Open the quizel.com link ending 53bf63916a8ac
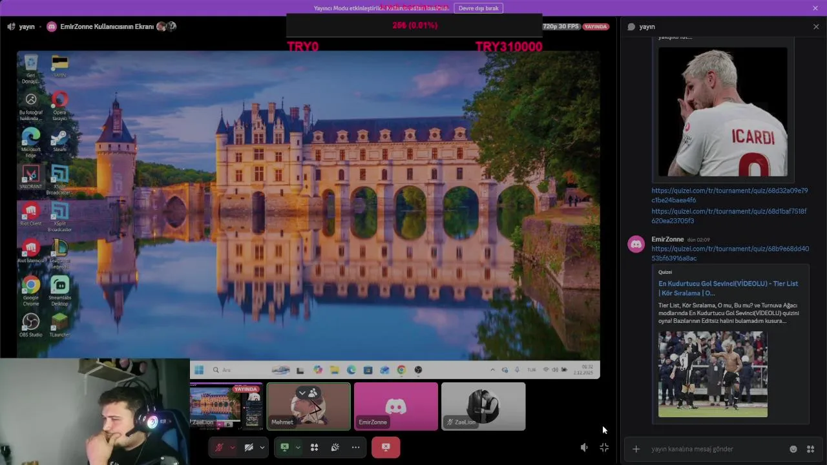This screenshot has width=827, height=465. pos(730,253)
